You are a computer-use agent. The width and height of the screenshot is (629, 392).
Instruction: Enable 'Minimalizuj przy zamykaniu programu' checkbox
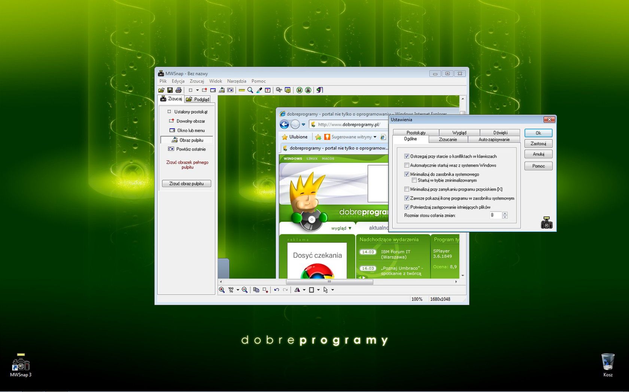click(407, 189)
